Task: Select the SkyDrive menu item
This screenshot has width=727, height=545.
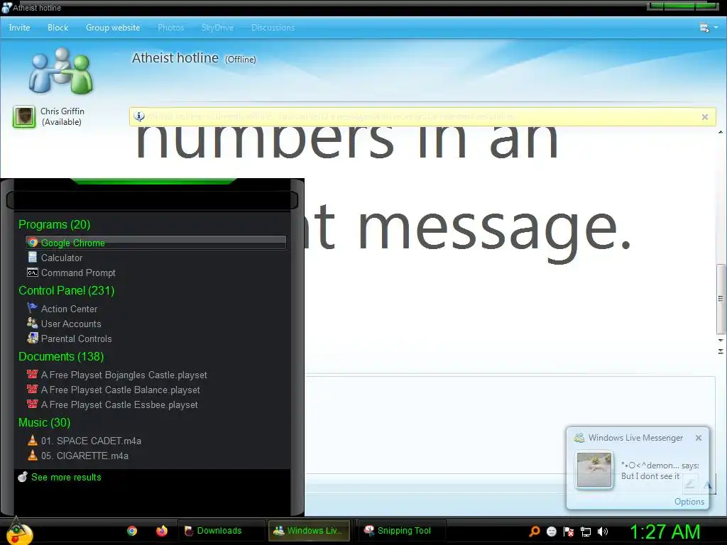Action: pyautogui.click(x=217, y=28)
